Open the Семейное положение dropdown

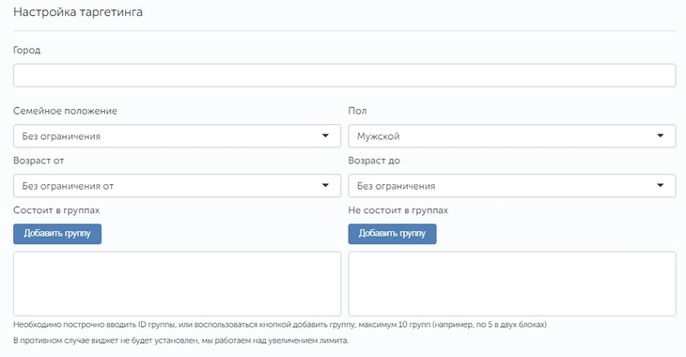(177, 136)
